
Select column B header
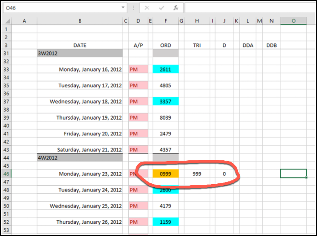click(x=80, y=21)
